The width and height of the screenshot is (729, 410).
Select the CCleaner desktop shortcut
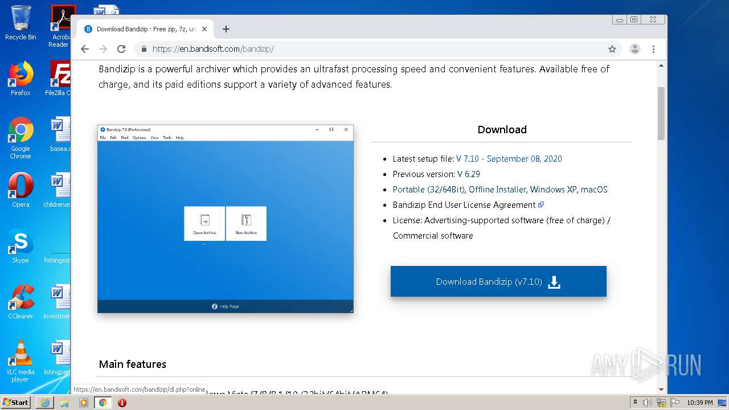[21, 302]
